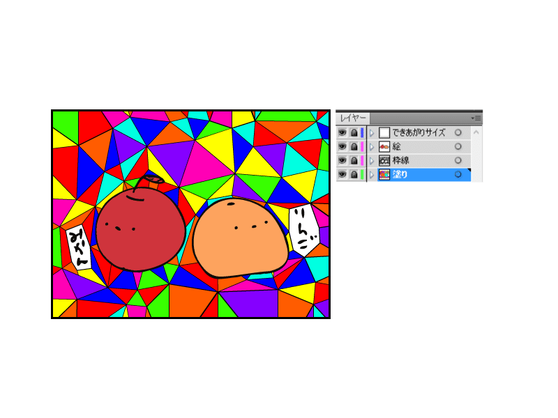Click the magenta color bar of 絵 layer
558x418 pixels.
362,146
